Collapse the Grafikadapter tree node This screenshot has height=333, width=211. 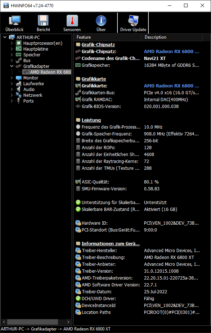(12, 66)
